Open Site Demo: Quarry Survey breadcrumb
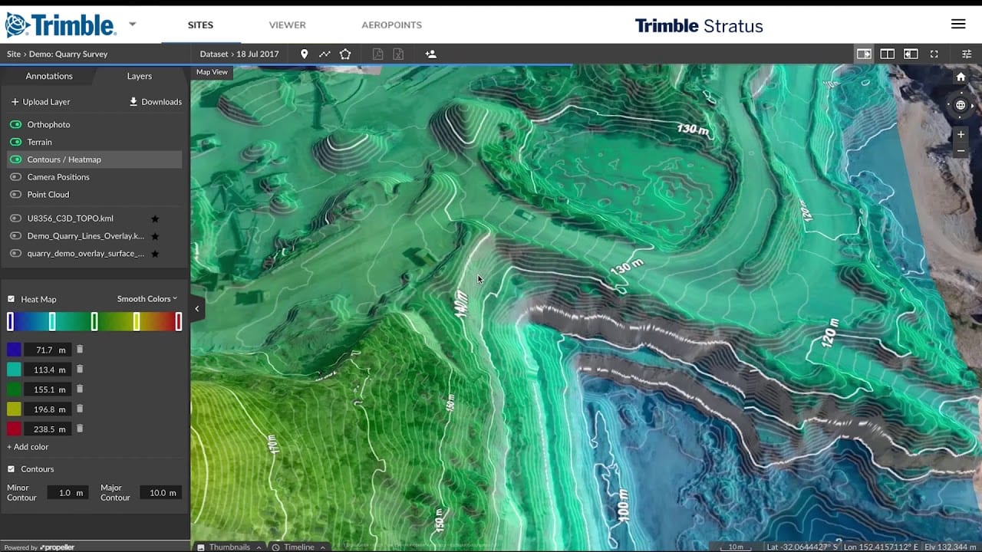The image size is (982, 552). [x=57, y=54]
